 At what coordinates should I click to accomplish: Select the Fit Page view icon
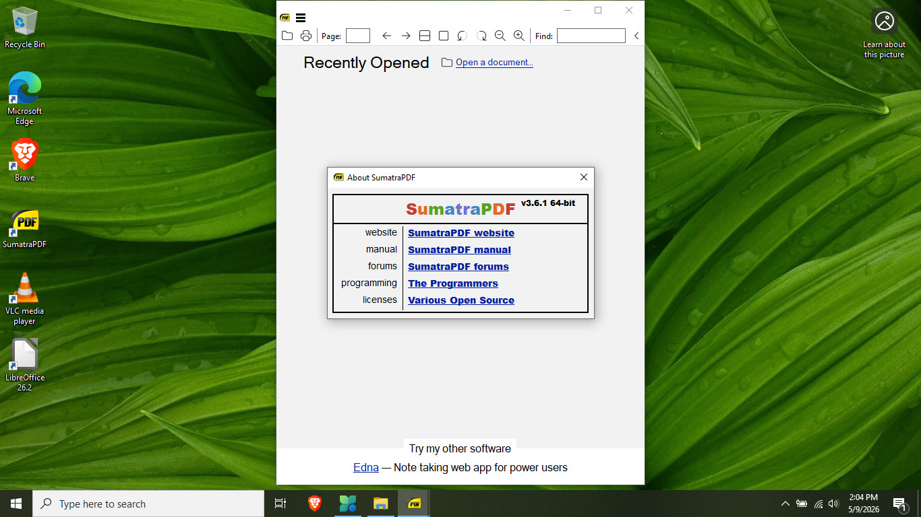444,36
